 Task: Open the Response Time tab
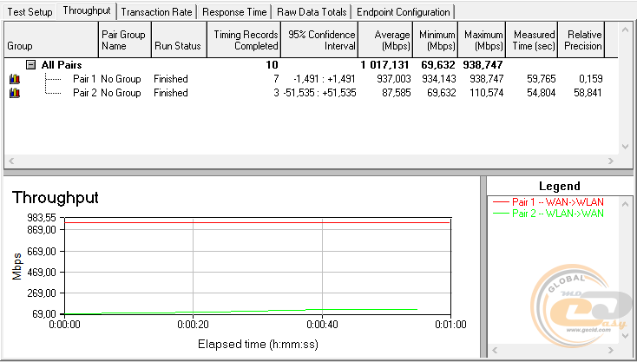tap(234, 12)
